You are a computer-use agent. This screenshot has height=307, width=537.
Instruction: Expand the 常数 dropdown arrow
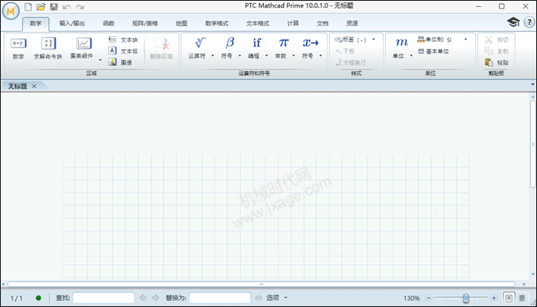pyautogui.click(x=294, y=55)
